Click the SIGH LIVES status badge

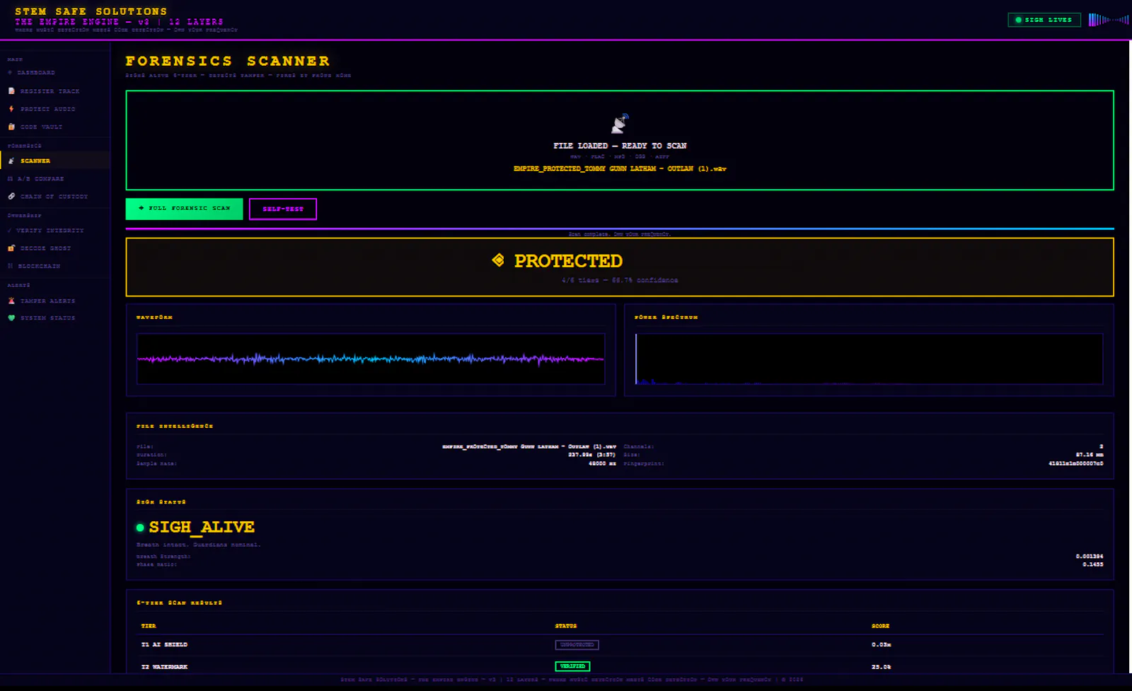pyautogui.click(x=1044, y=20)
